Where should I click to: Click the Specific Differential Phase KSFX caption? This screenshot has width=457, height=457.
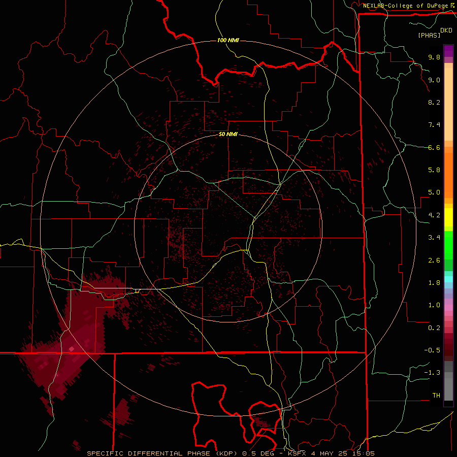pyautogui.click(x=231, y=453)
